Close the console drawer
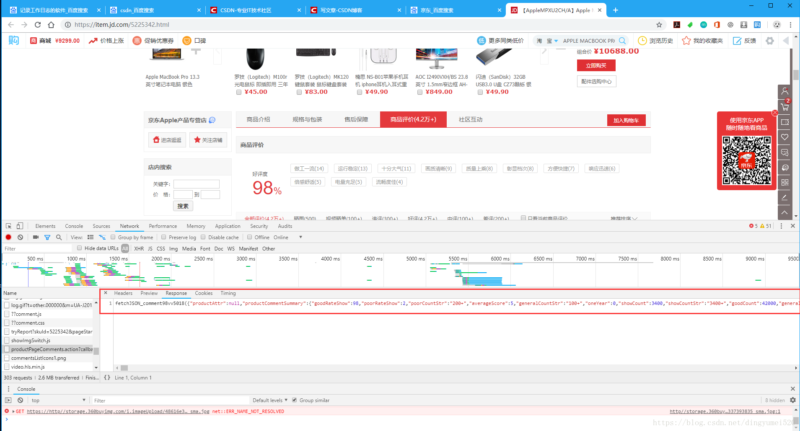This screenshot has height=431, width=800. (x=793, y=389)
